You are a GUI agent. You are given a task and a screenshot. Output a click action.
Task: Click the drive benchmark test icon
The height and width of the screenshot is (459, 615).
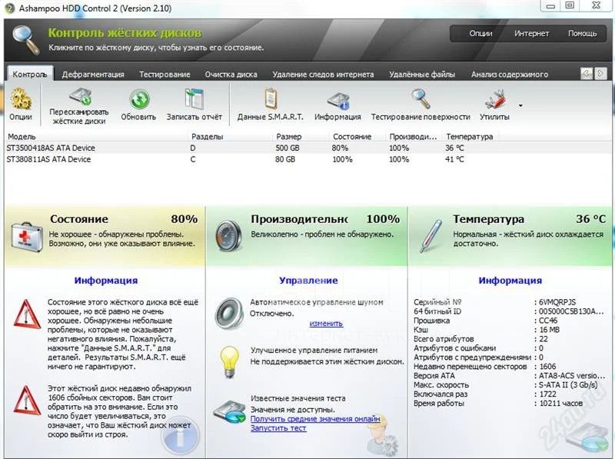click(x=229, y=412)
